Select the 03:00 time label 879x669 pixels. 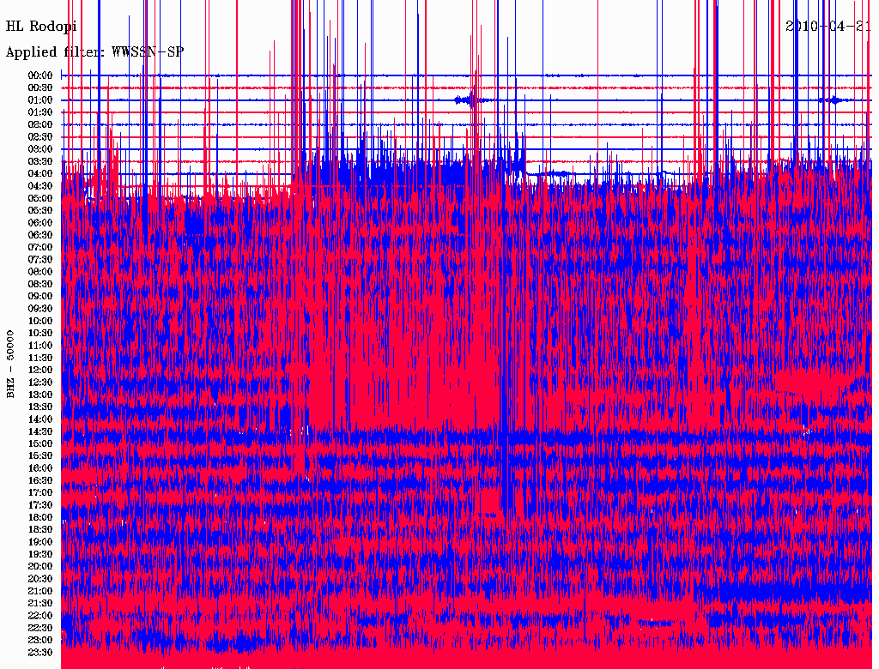point(40,149)
